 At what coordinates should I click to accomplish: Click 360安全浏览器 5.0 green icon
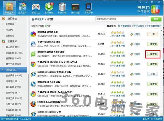pyautogui.click(x=33, y=54)
